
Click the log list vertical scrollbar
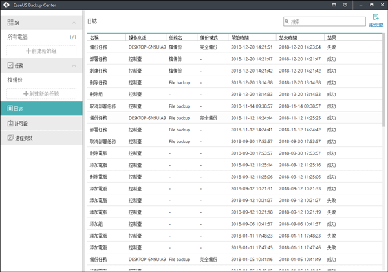tap(383, 80)
